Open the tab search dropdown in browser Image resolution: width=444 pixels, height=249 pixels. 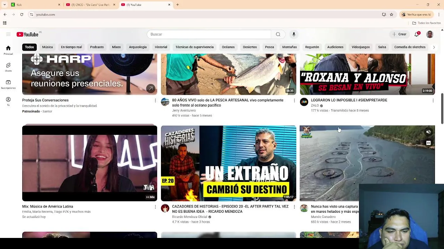5,5
